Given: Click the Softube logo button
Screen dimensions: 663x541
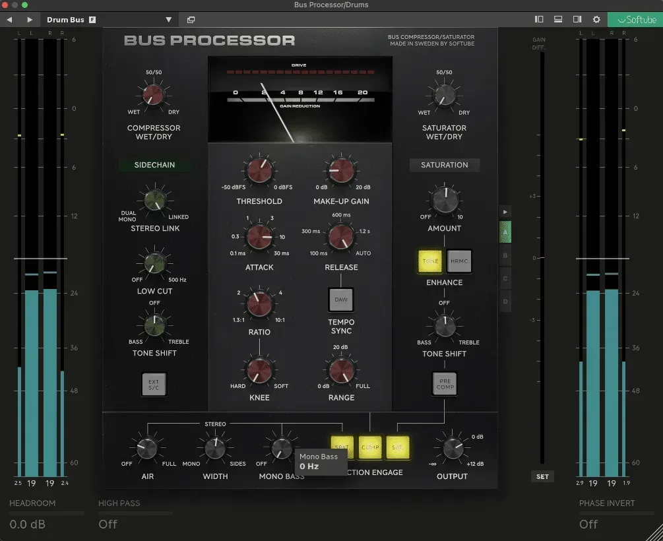Looking at the screenshot, I should (x=635, y=19).
